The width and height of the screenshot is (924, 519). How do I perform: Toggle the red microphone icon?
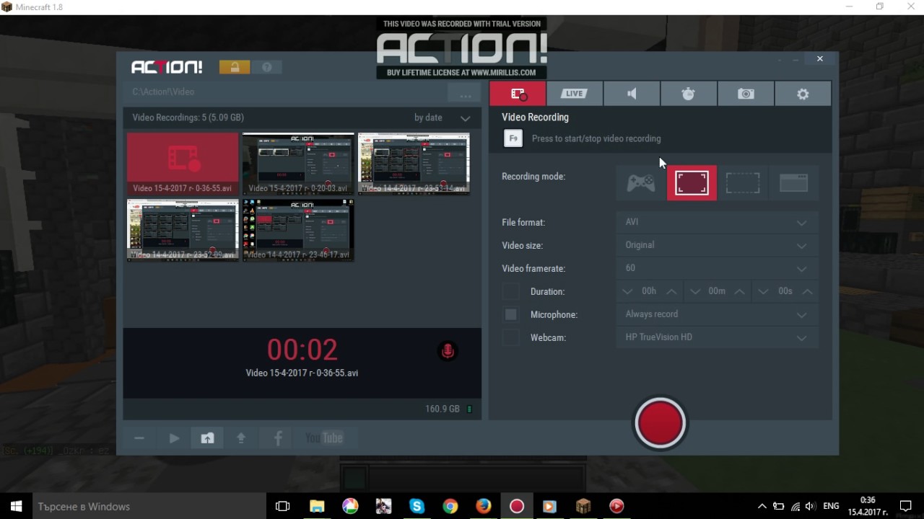click(x=448, y=351)
